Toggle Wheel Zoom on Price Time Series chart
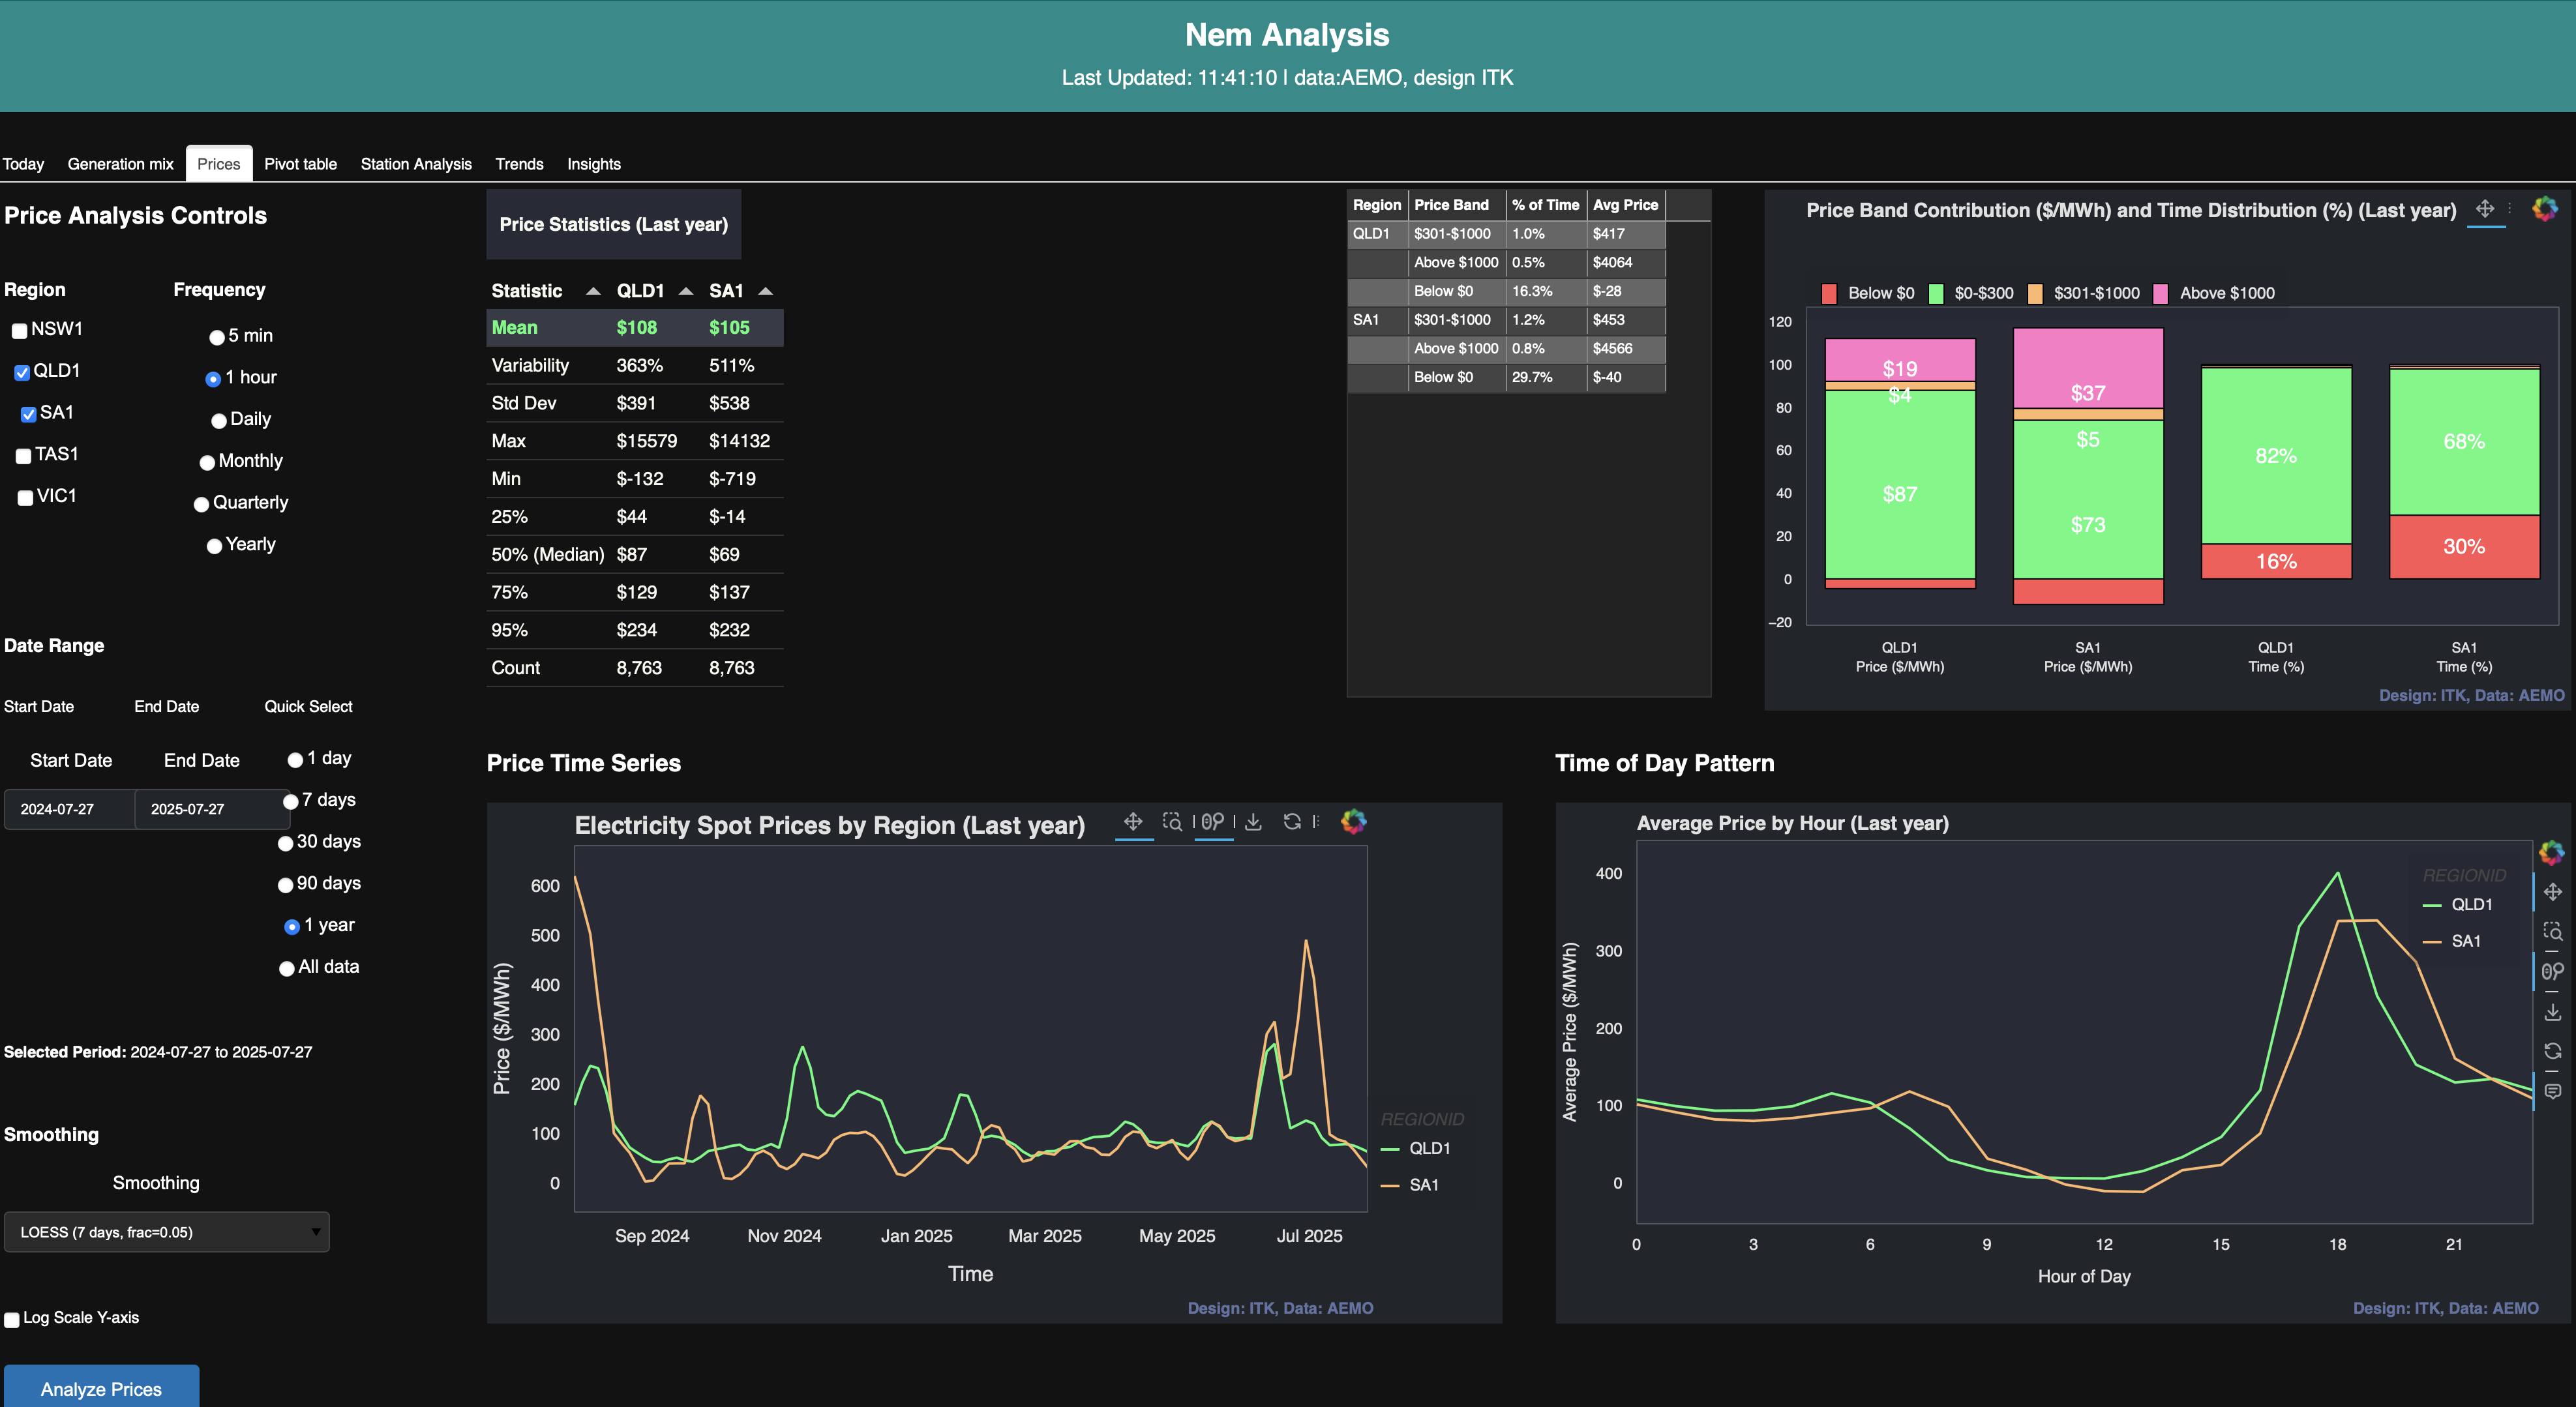 click(x=1212, y=822)
